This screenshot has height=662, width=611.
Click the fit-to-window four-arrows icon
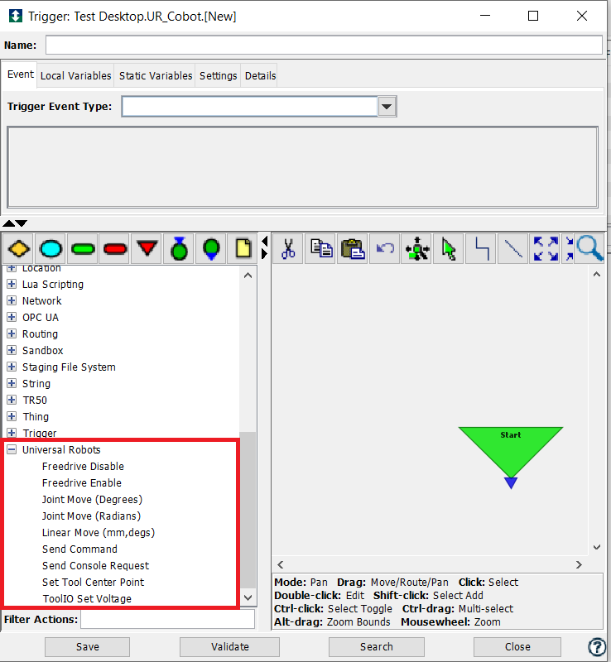[x=546, y=248]
